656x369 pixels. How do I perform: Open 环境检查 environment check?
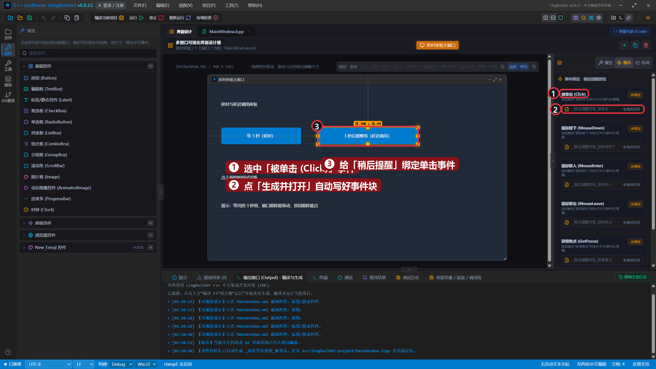click(x=207, y=18)
